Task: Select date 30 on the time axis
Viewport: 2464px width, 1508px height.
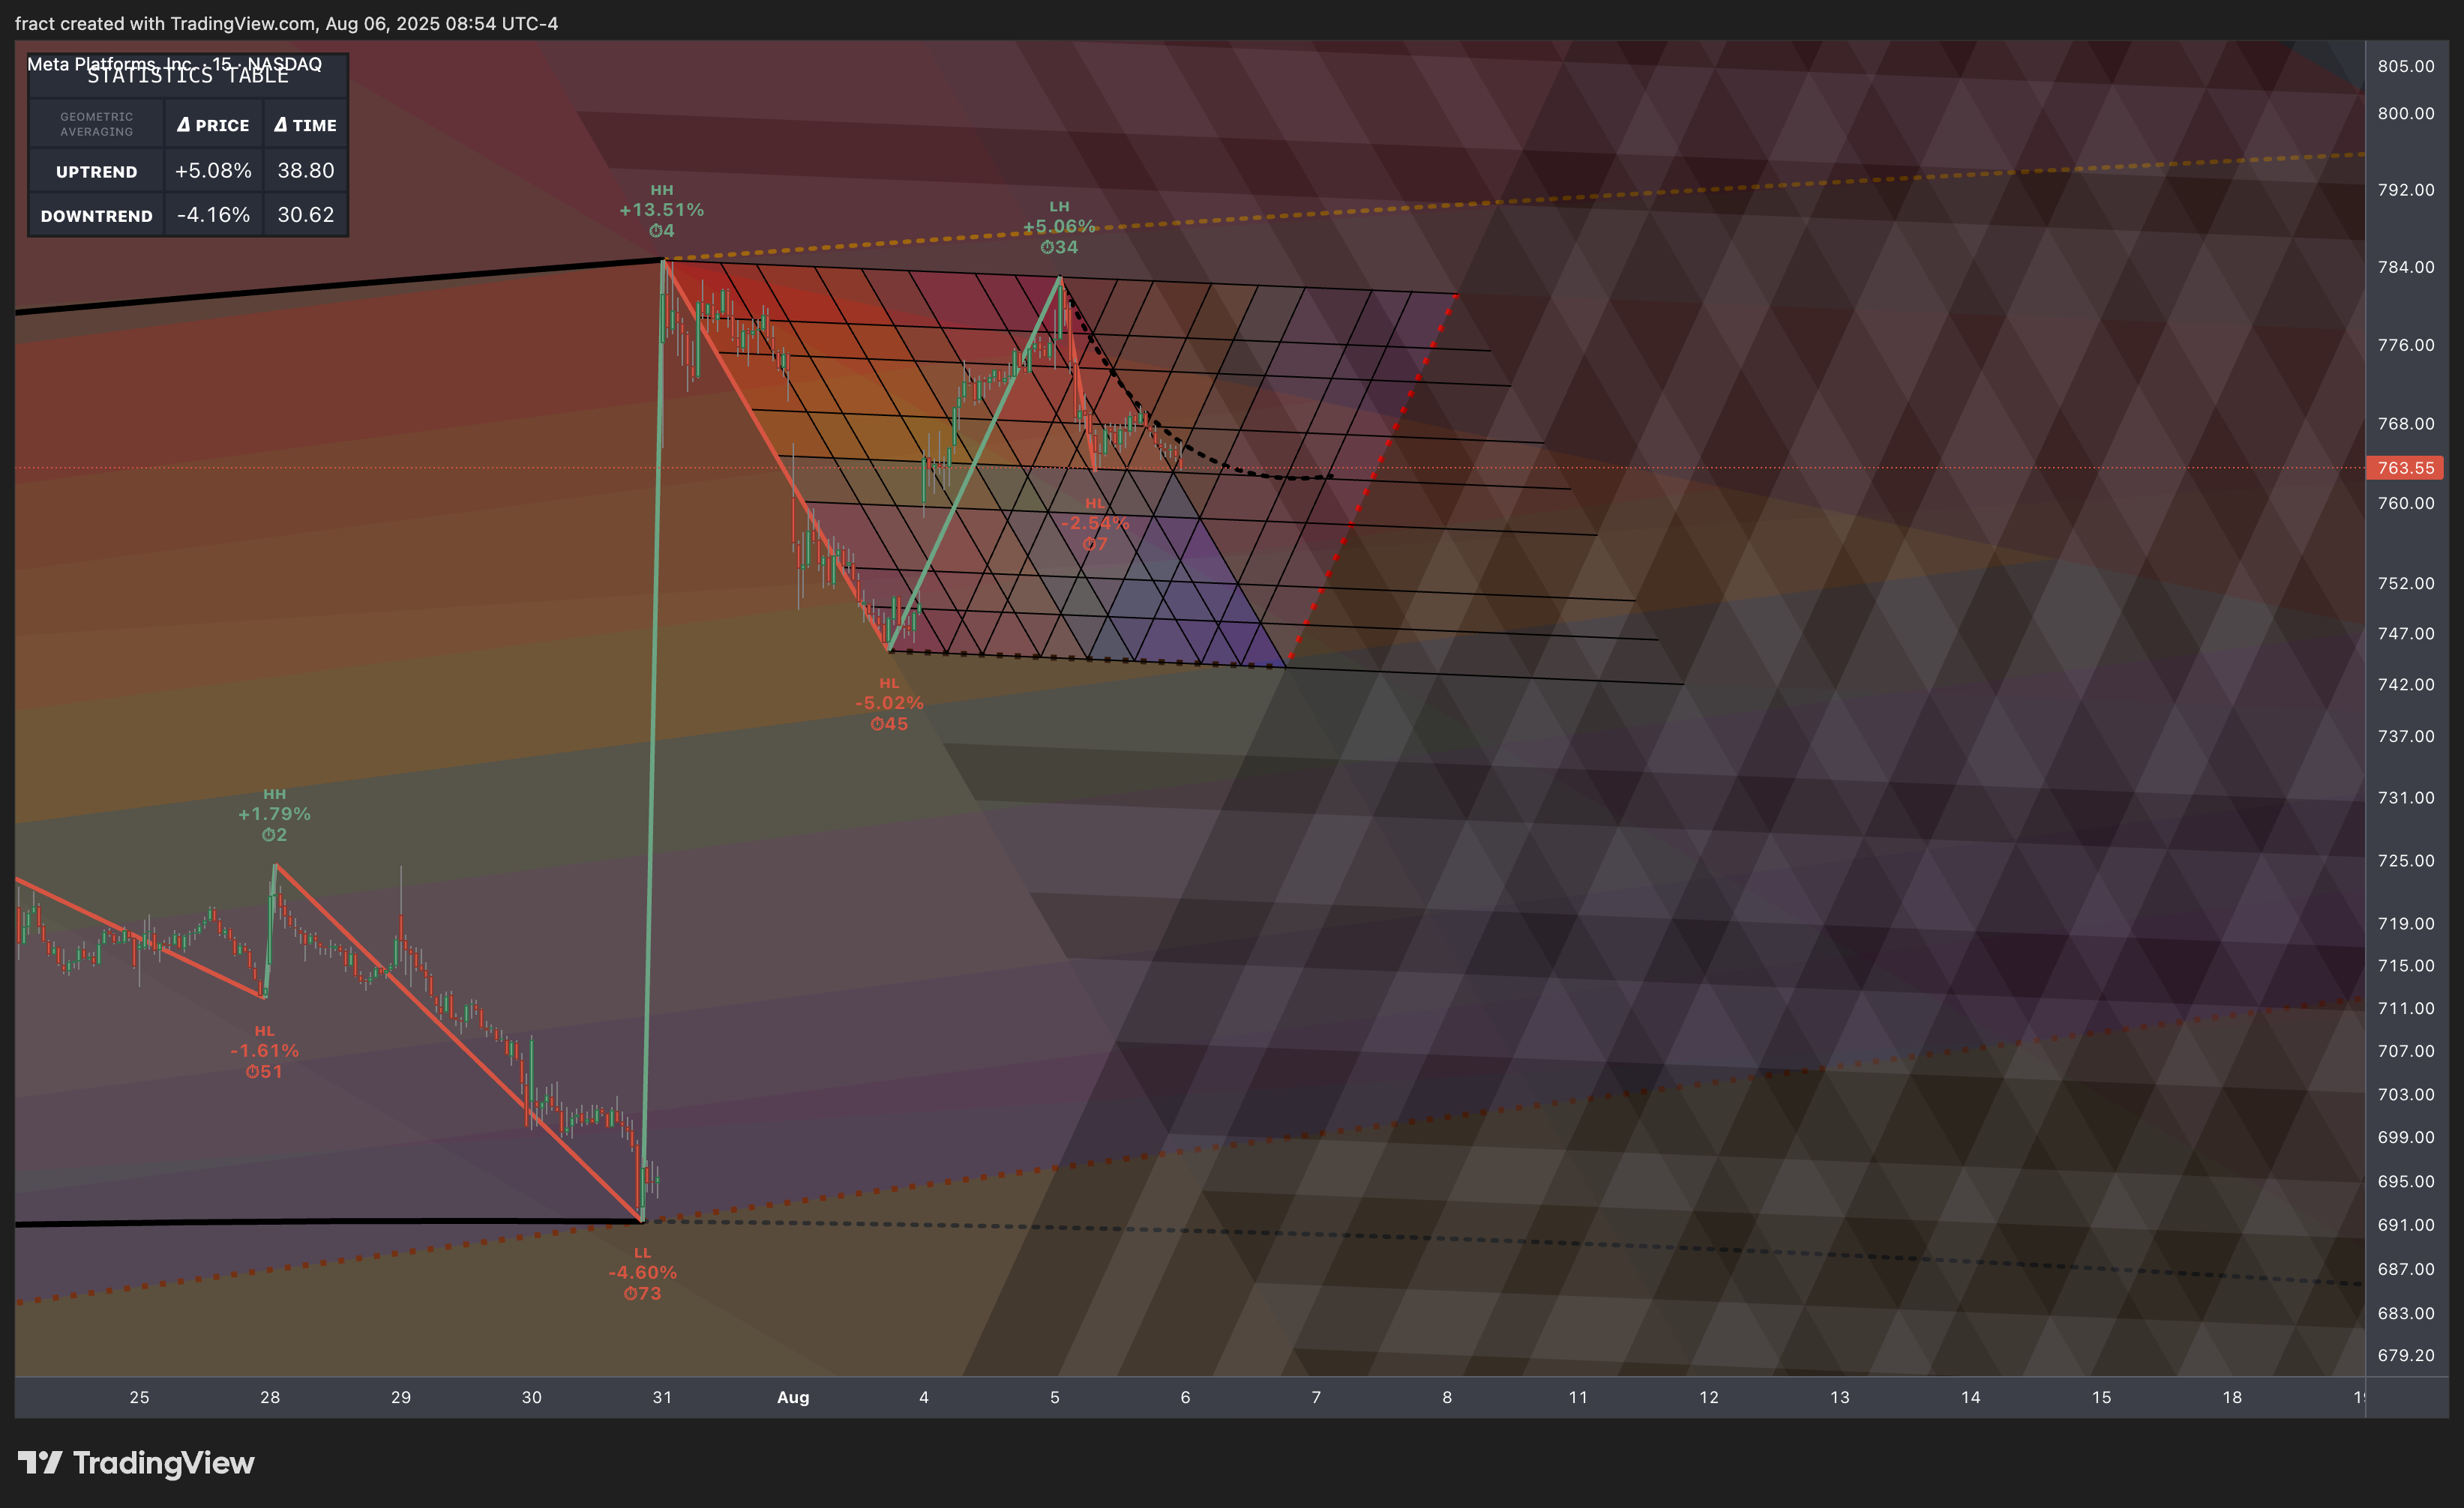Action: pyautogui.click(x=532, y=1397)
